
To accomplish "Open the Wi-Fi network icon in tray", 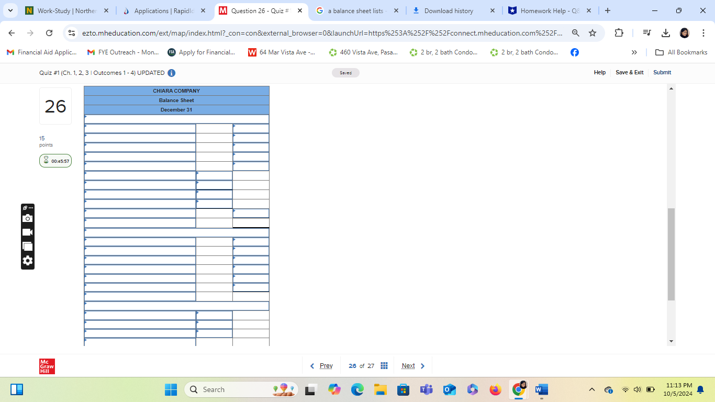I will 625,389.
